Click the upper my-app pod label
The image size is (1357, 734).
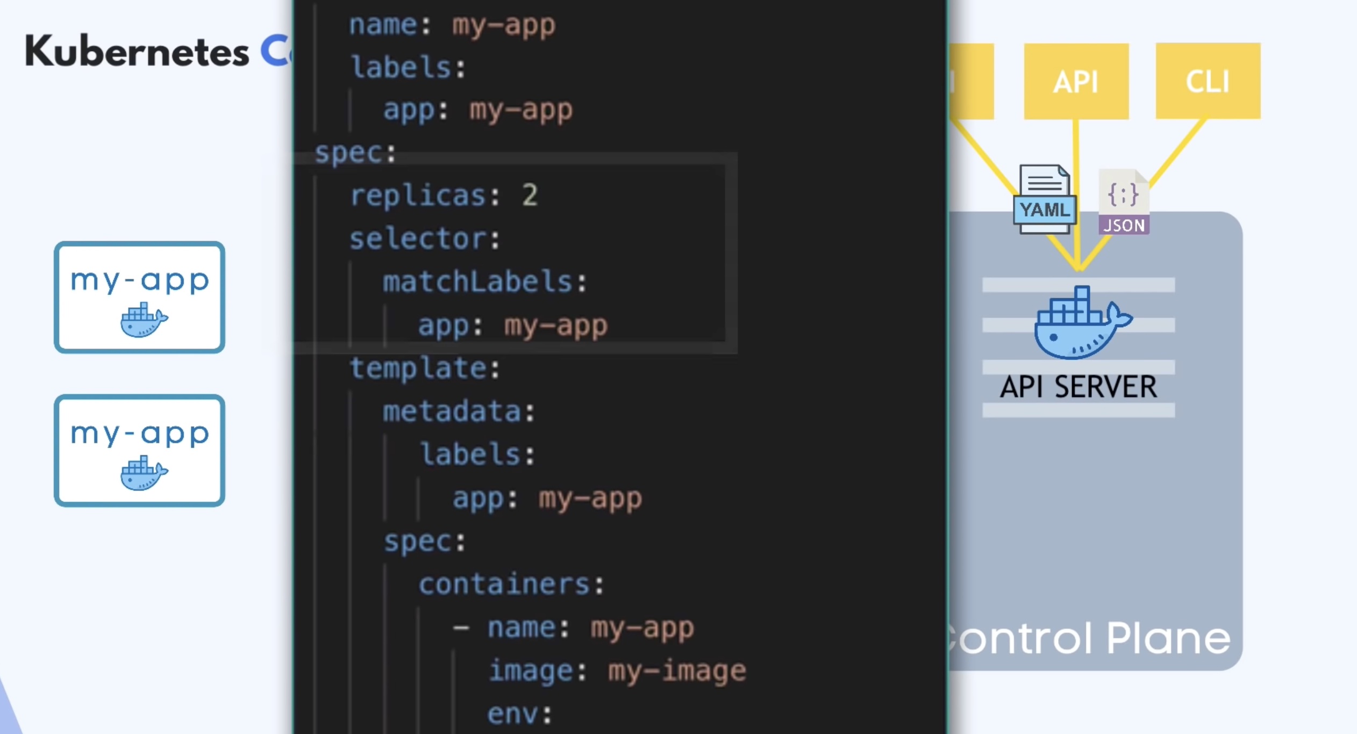[x=140, y=280]
